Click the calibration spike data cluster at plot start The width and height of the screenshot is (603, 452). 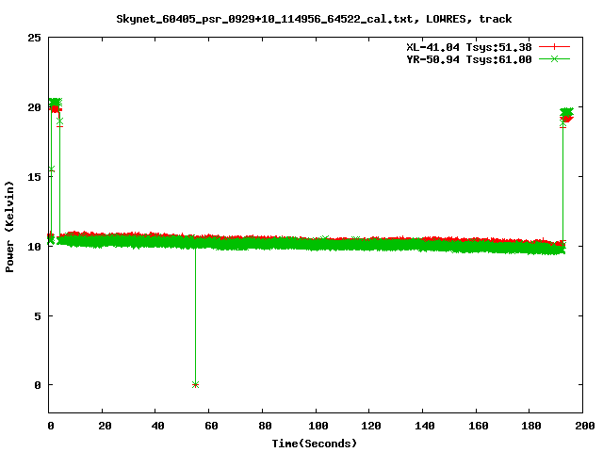[56, 105]
